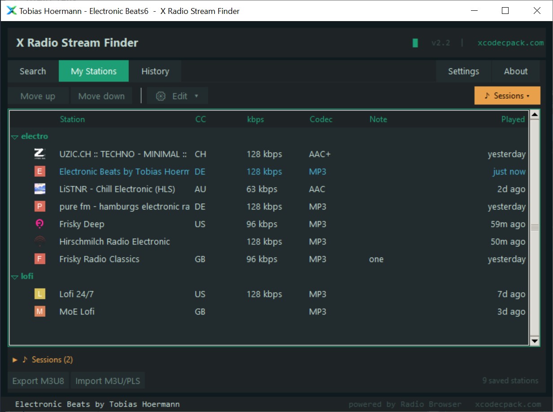553x412 pixels.
Task: Click AAC+ codec of UZIC.CH row
Action: tap(320, 154)
